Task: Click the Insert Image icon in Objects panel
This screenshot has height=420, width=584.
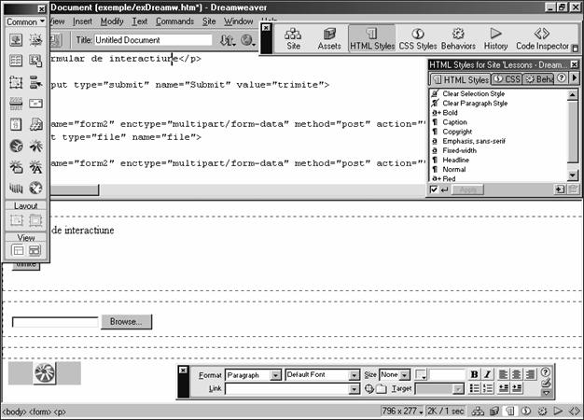Action: coord(16,39)
